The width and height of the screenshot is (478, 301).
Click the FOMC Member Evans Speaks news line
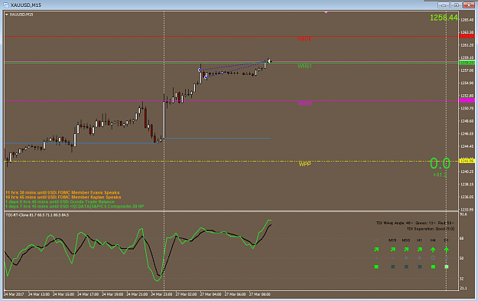(x=63, y=193)
